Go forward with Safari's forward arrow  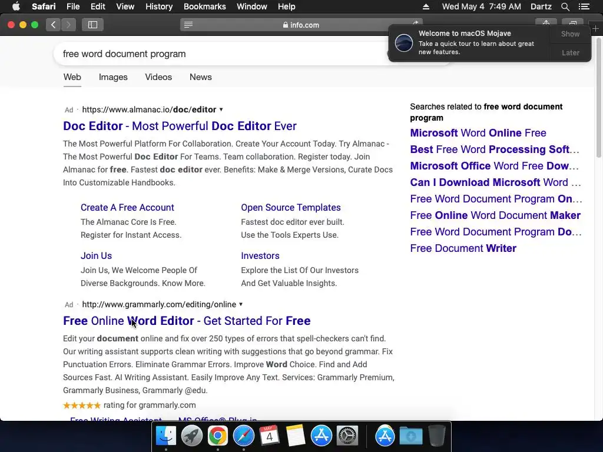(68, 25)
